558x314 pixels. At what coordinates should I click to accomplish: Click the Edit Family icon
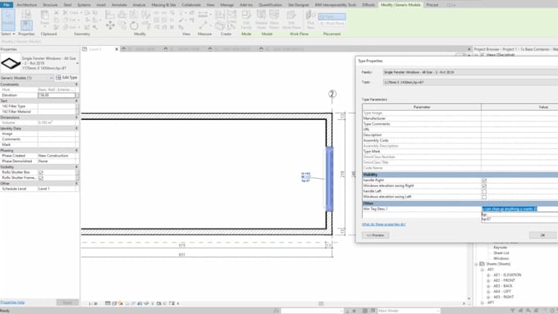(x=246, y=20)
